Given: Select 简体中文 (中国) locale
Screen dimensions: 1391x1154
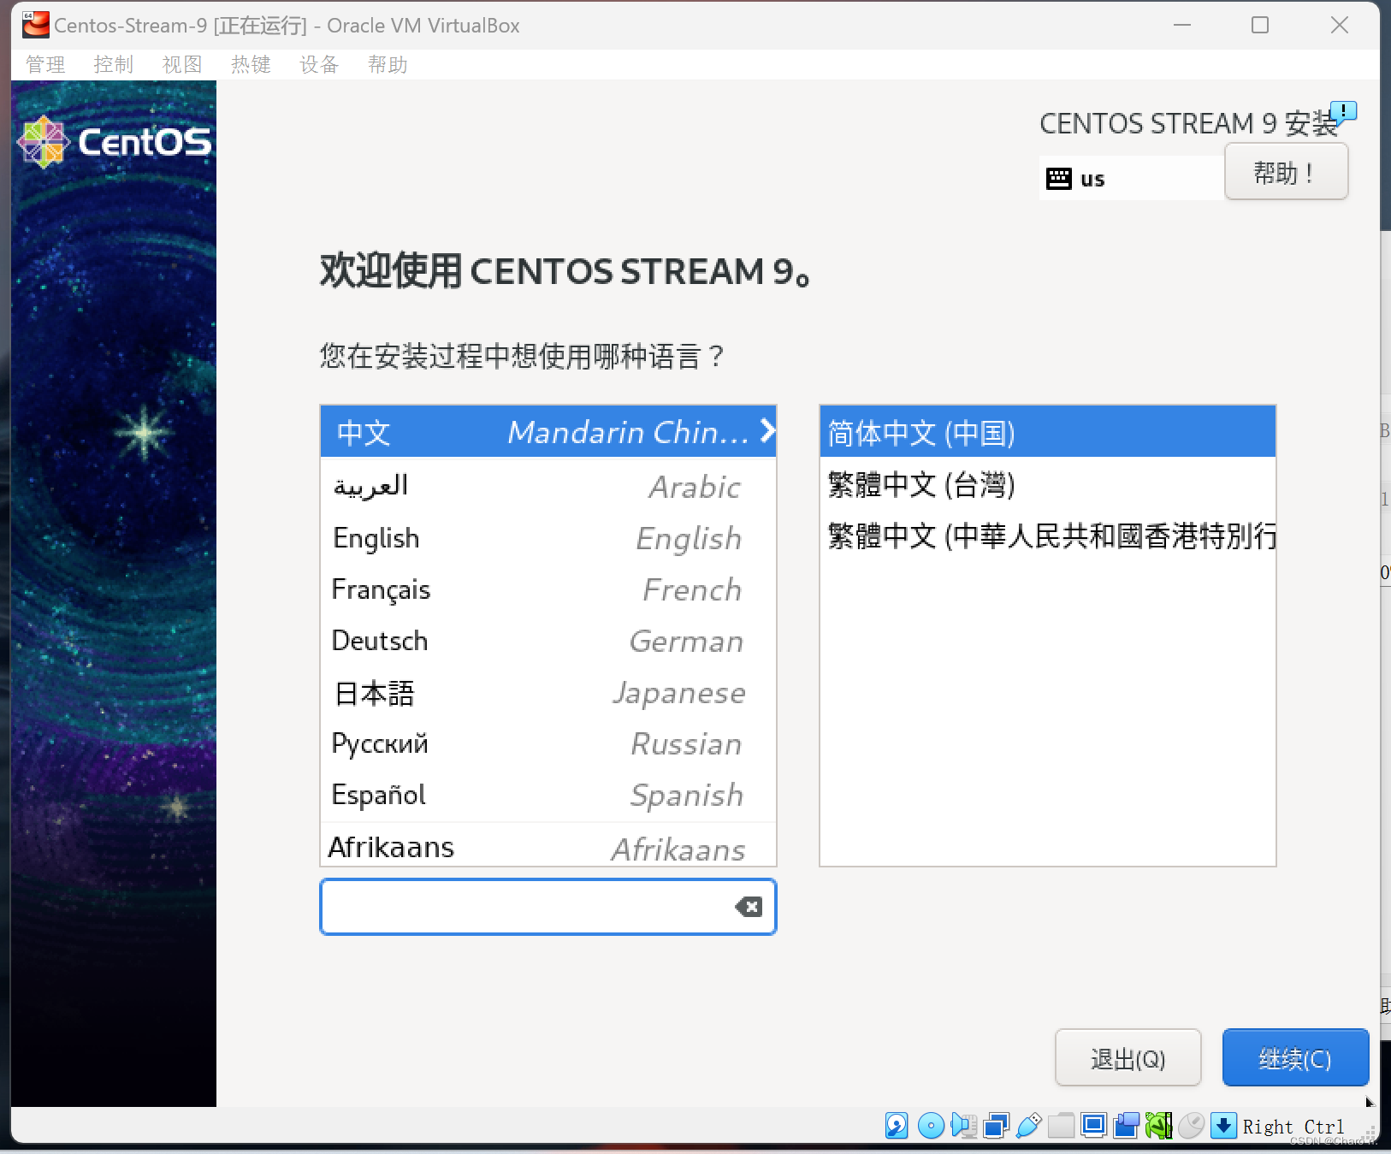Looking at the screenshot, I should 1048,432.
